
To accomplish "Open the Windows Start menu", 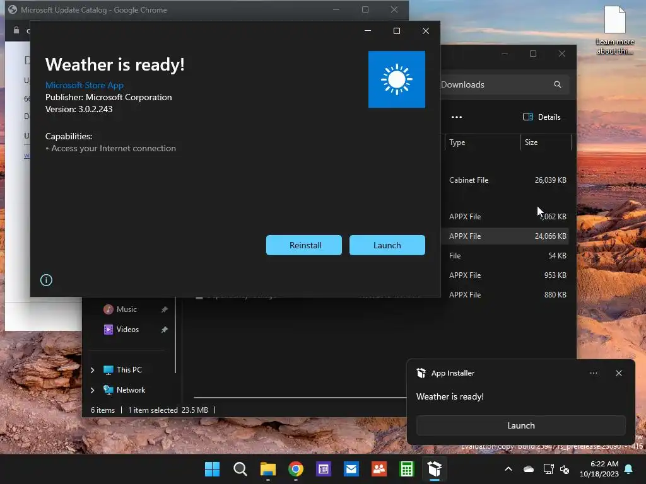I will [x=212, y=469].
